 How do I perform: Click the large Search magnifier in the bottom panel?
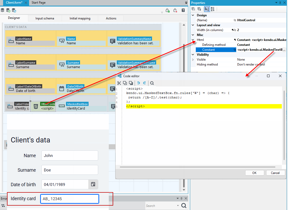pos(184,206)
